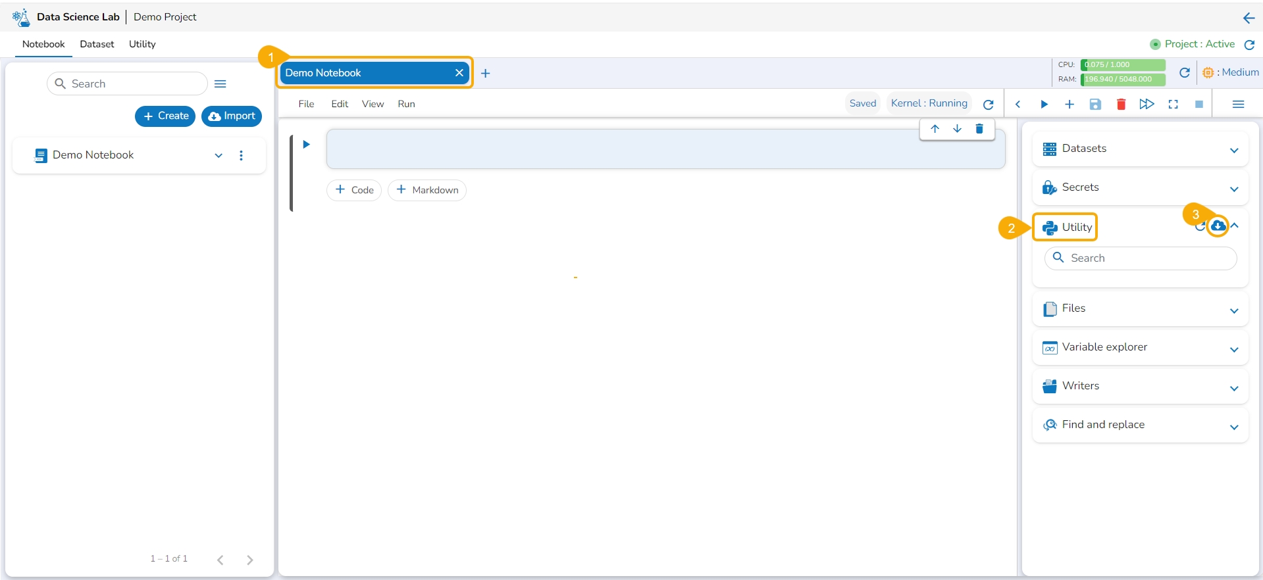
Task: Open the Run menu
Action: pos(406,104)
